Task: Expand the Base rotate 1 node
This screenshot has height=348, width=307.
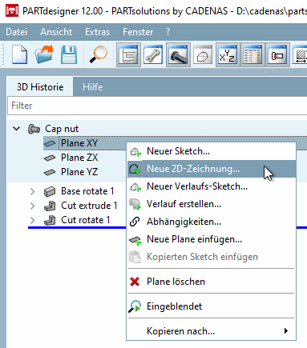Action: click(x=32, y=191)
